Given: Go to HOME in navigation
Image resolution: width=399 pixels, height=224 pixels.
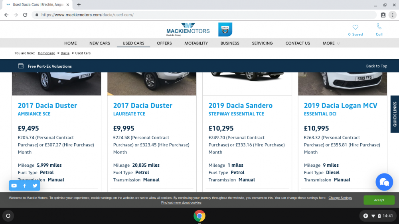Looking at the screenshot, I should click(71, 43).
